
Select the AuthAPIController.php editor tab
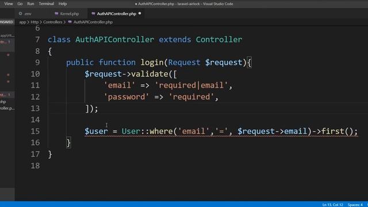coord(117,14)
